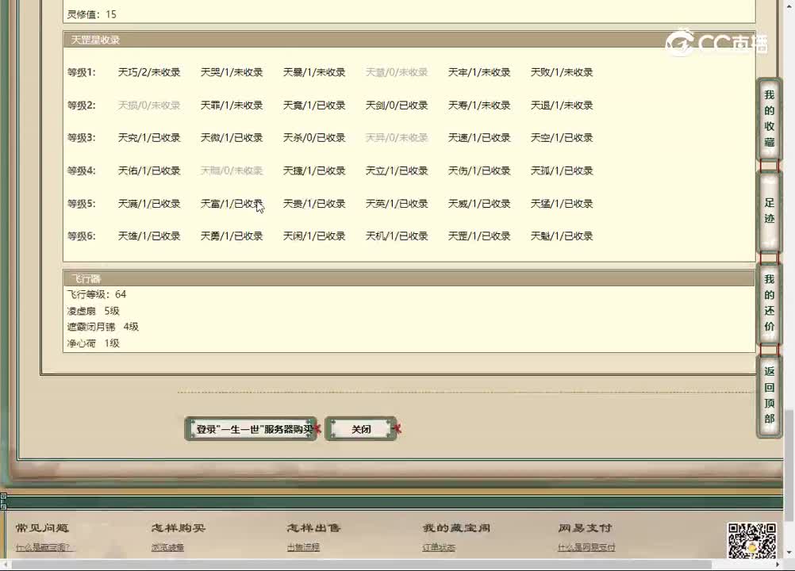
Task: Select the 天闲/1/已收录 entry
Action: pyautogui.click(x=314, y=236)
